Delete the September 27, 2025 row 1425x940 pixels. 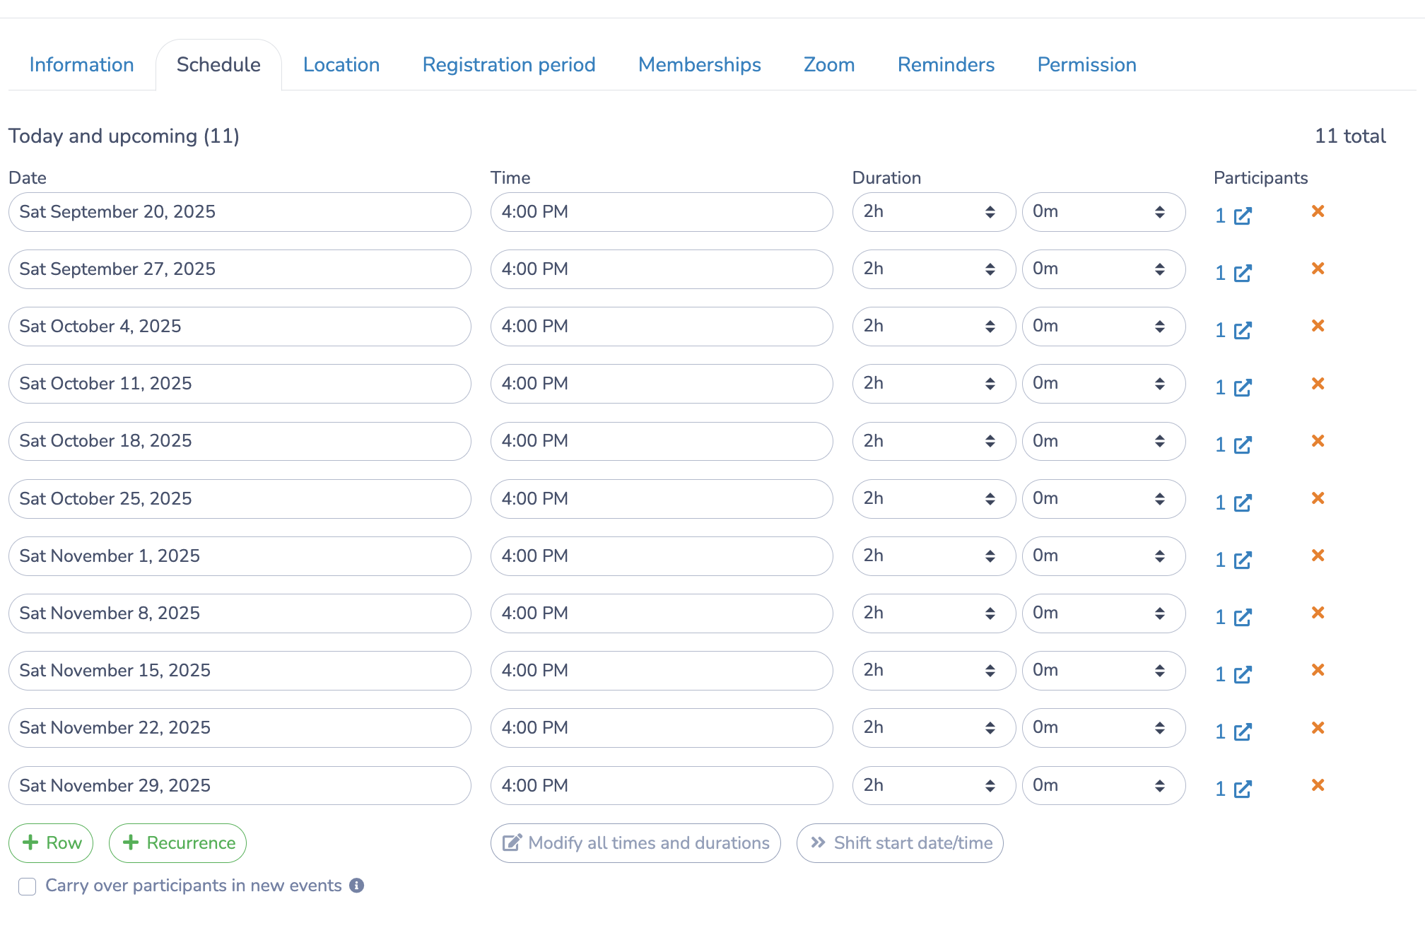click(1318, 269)
